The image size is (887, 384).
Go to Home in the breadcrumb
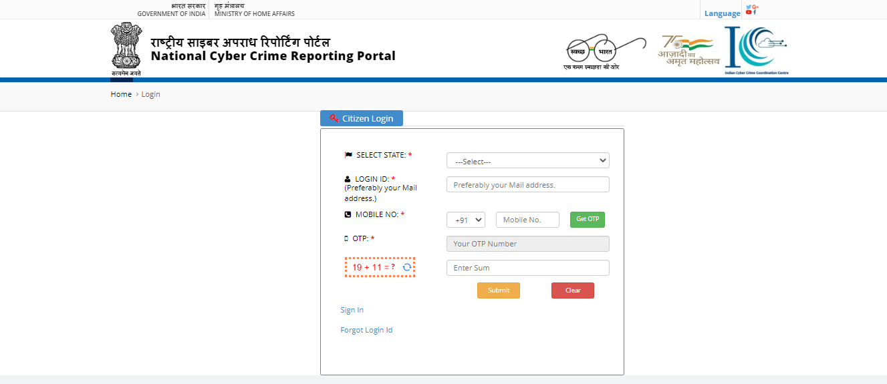121,94
